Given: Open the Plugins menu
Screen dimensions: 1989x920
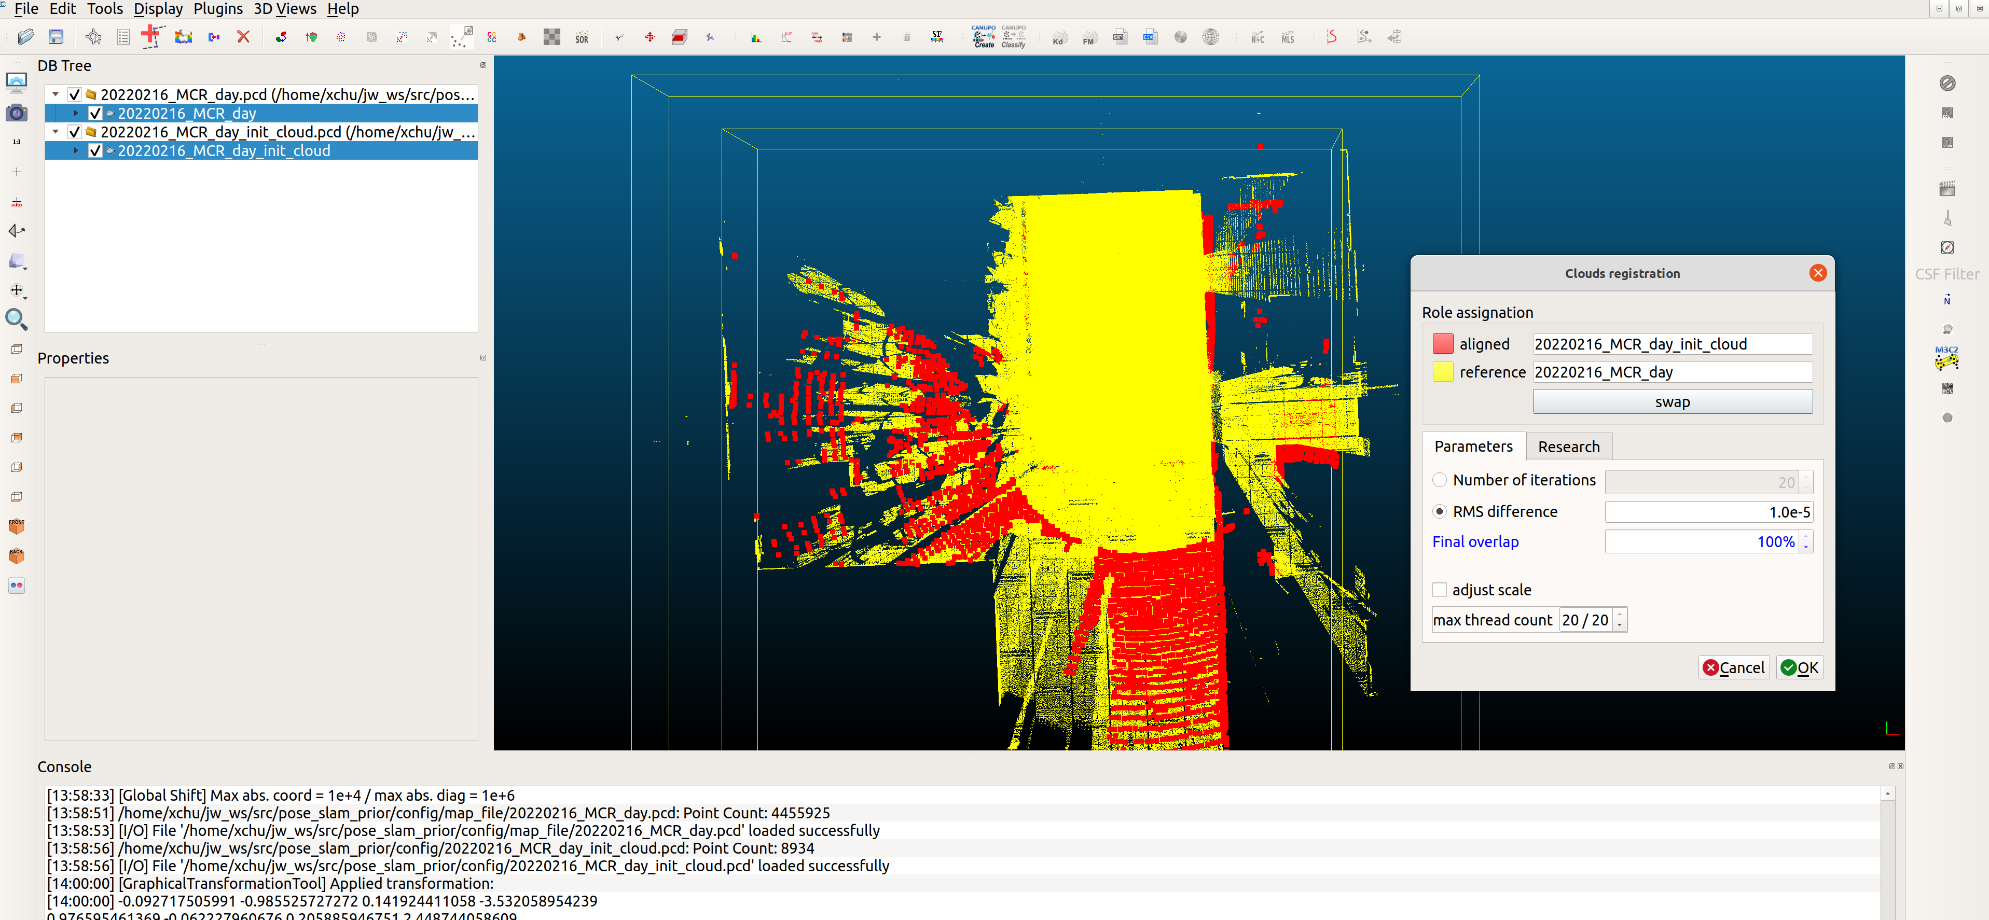Looking at the screenshot, I should tap(218, 9).
